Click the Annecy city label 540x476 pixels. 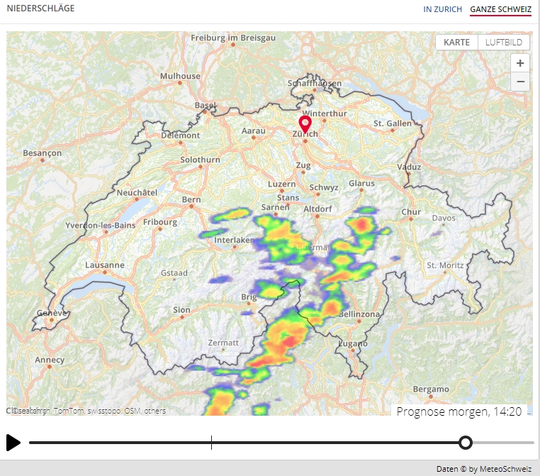(x=50, y=360)
